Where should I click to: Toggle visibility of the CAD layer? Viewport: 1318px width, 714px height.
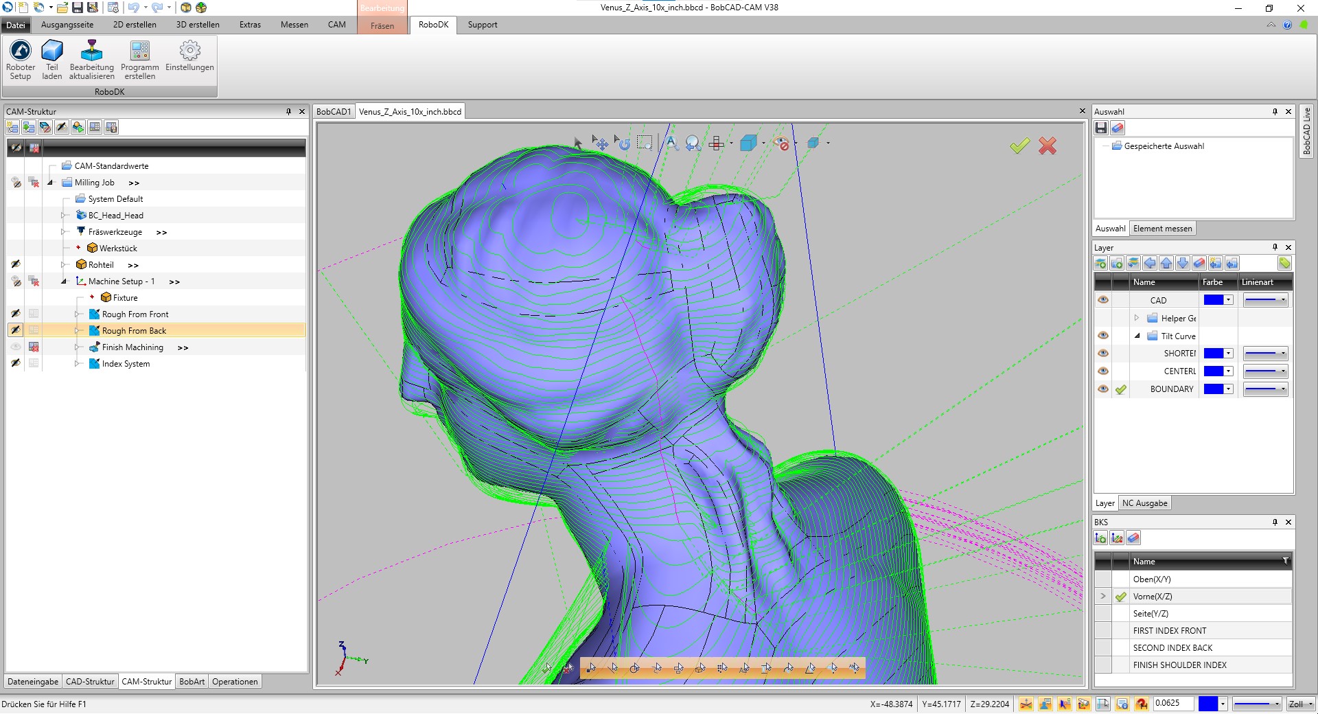(1104, 300)
